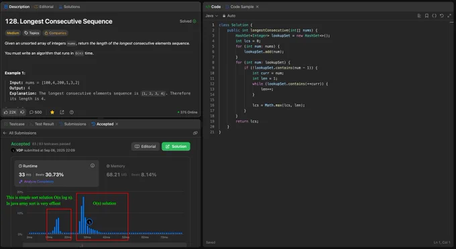Toggle the star favorite icon
Image resolution: width=456 pixels, height=249 pixels.
[x=52, y=112]
